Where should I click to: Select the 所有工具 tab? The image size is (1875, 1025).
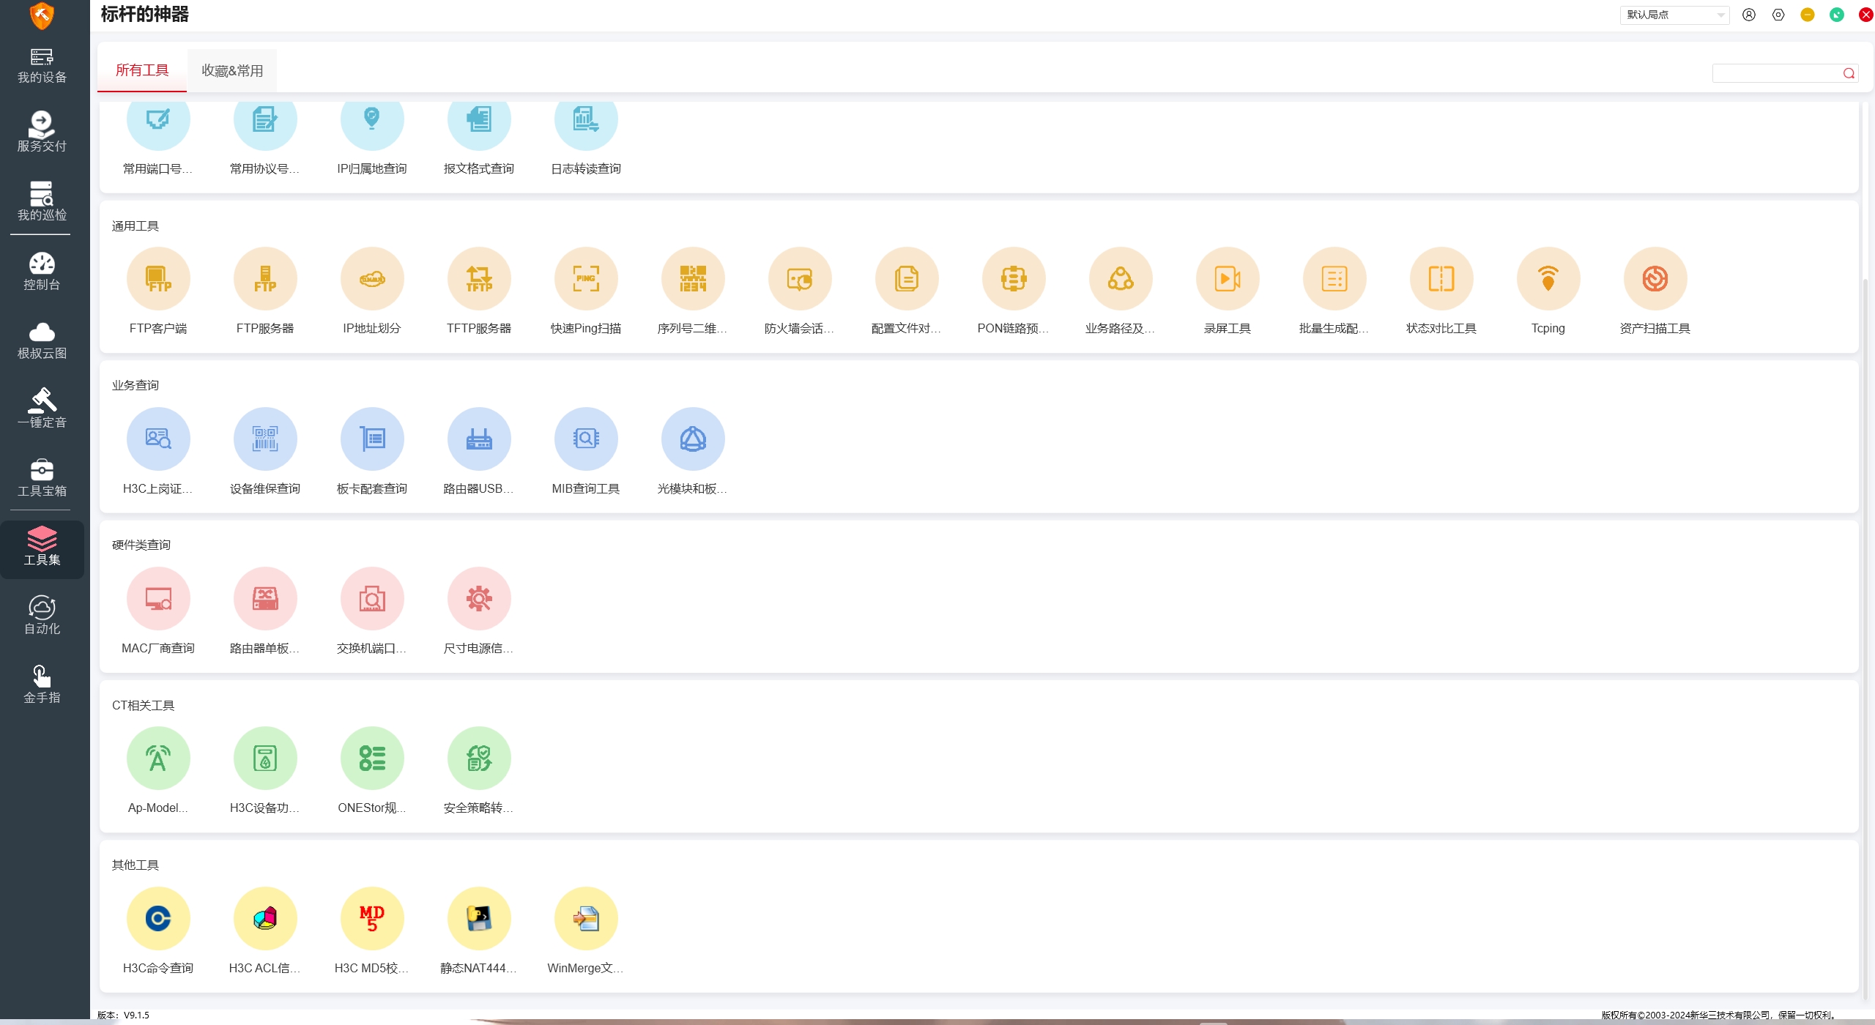pos(142,70)
